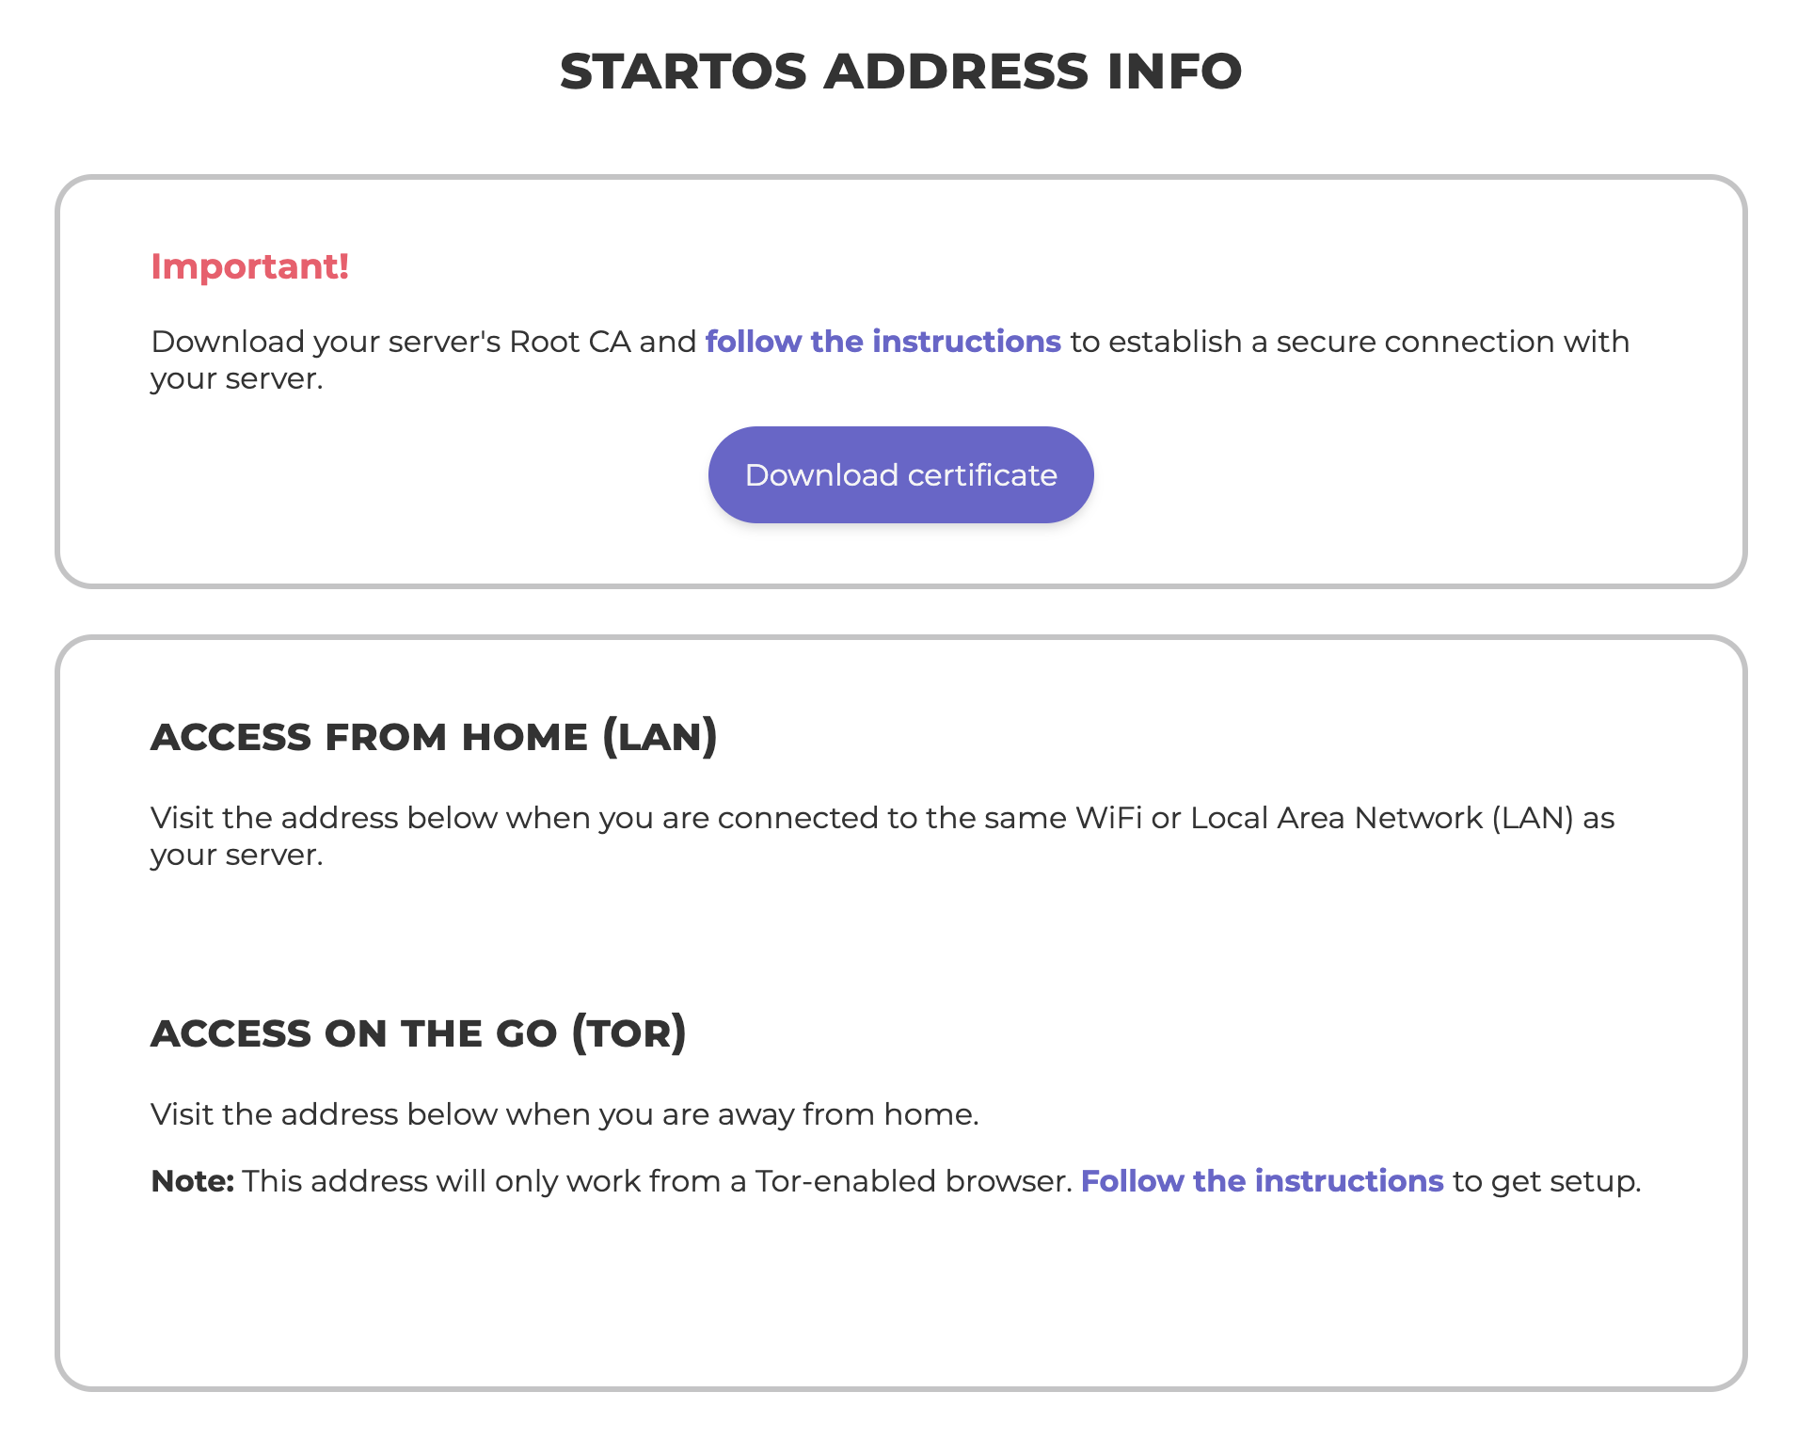Click the Note about Tor-enabled browsers
Image resolution: width=1797 pixels, height=1440 pixels.
click(894, 1180)
